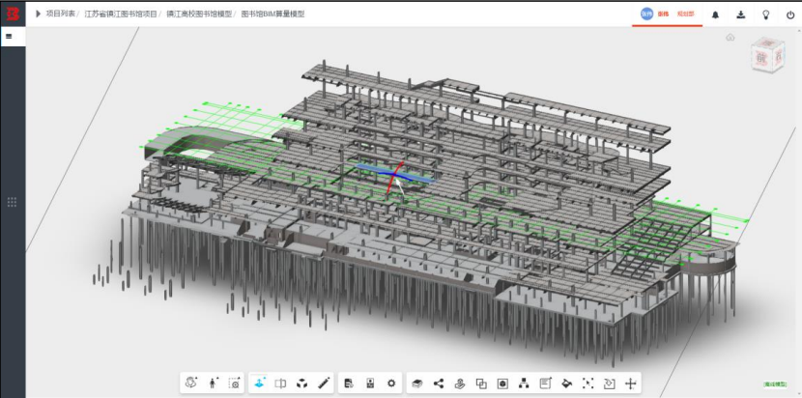Click the red app logo

pos(13,14)
